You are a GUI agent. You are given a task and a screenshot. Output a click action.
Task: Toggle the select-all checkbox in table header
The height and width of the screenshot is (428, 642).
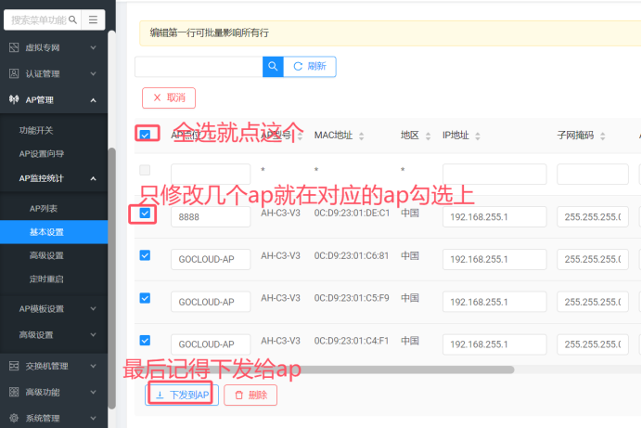click(x=145, y=135)
